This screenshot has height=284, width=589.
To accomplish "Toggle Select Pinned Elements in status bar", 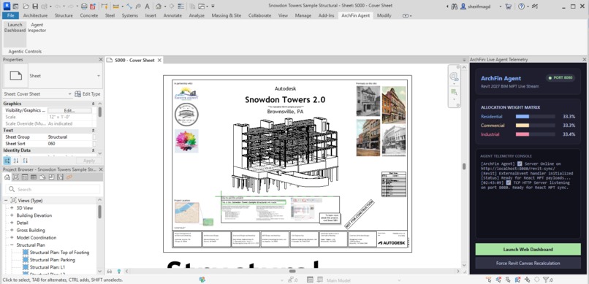I will click(x=508, y=280).
